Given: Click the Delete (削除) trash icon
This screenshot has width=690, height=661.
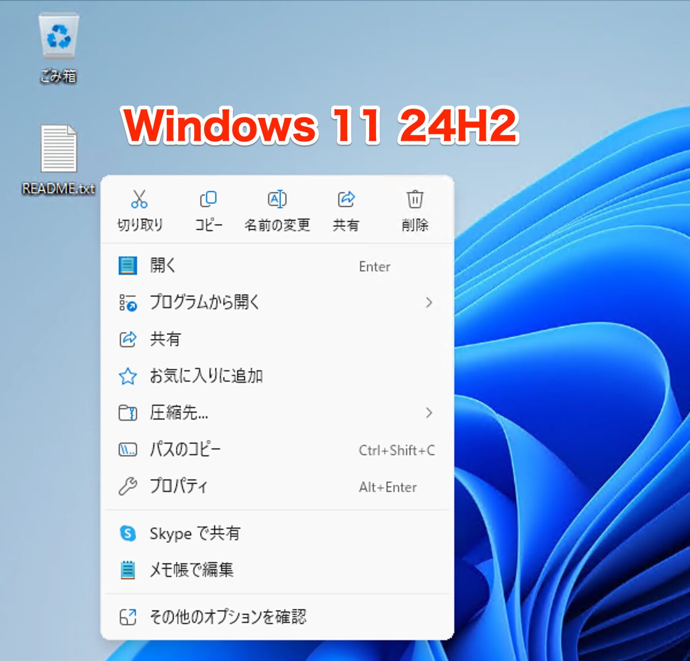Looking at the screenshot, I should [415, 199].
